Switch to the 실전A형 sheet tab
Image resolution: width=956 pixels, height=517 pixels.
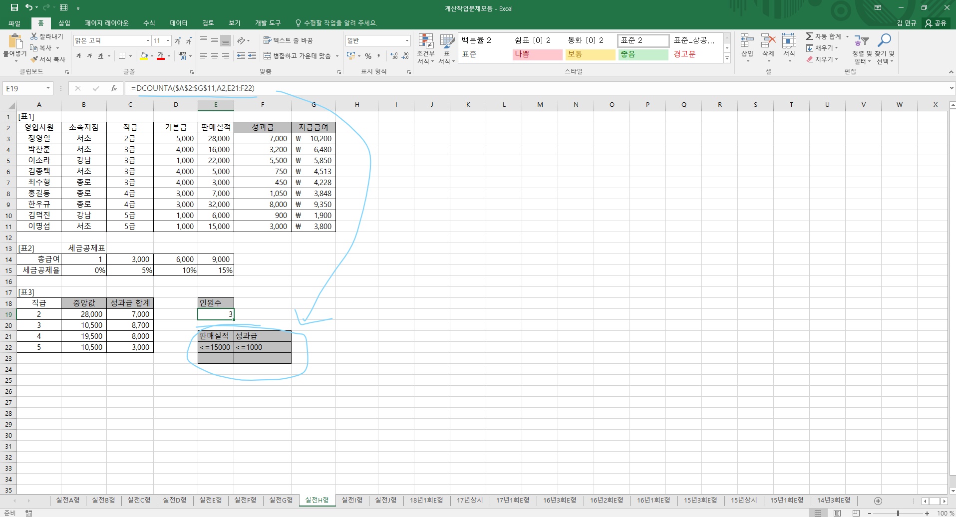68,500
